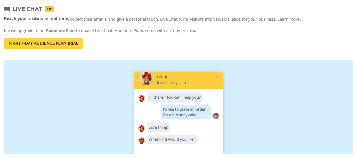The image size is (357, 157).
Task: Click the lolas-bakery.com text
Action: (x=171, y=83)
